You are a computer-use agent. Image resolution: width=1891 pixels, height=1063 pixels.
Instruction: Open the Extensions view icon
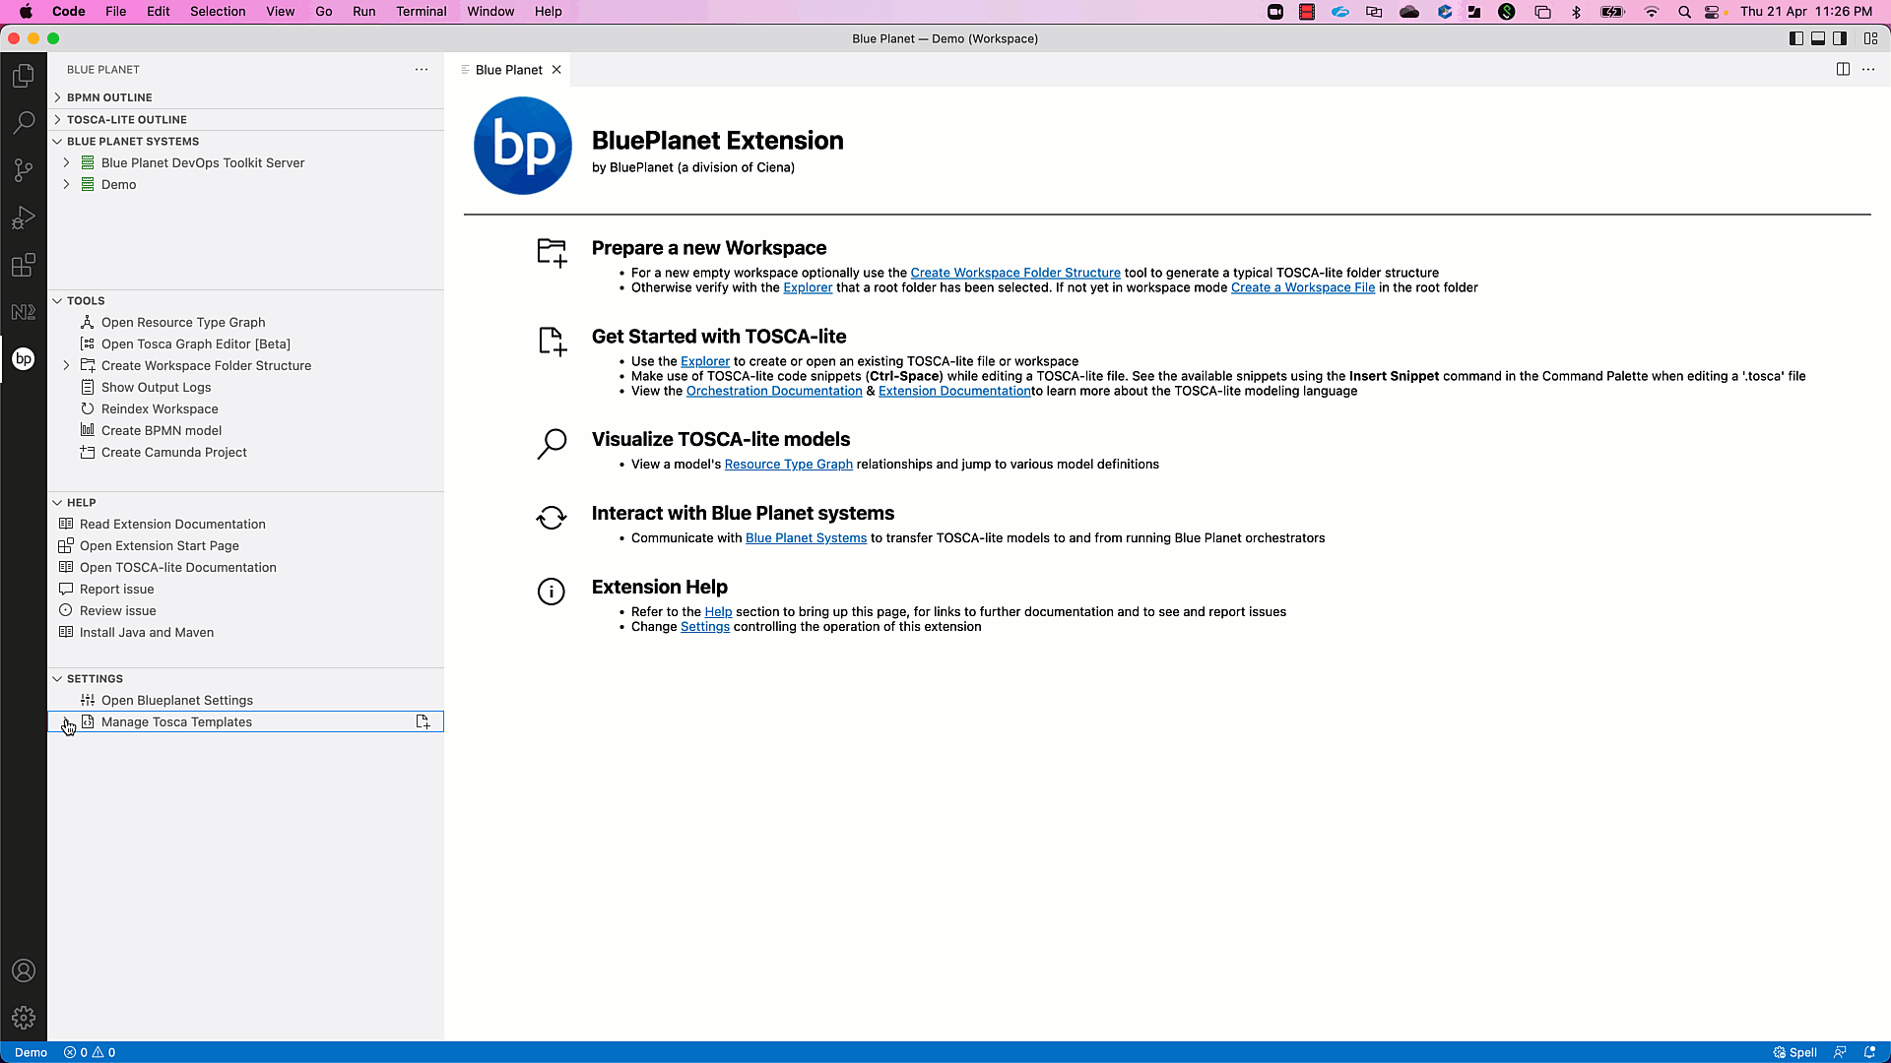(x=24, y=265)
